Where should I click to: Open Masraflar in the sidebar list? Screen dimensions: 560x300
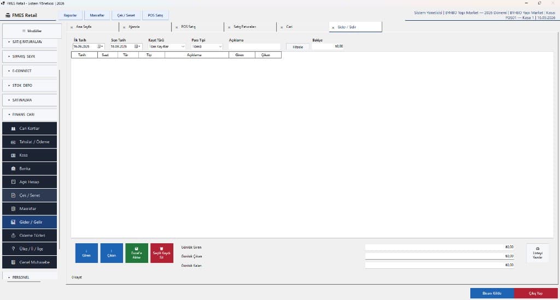click(30, 208)
